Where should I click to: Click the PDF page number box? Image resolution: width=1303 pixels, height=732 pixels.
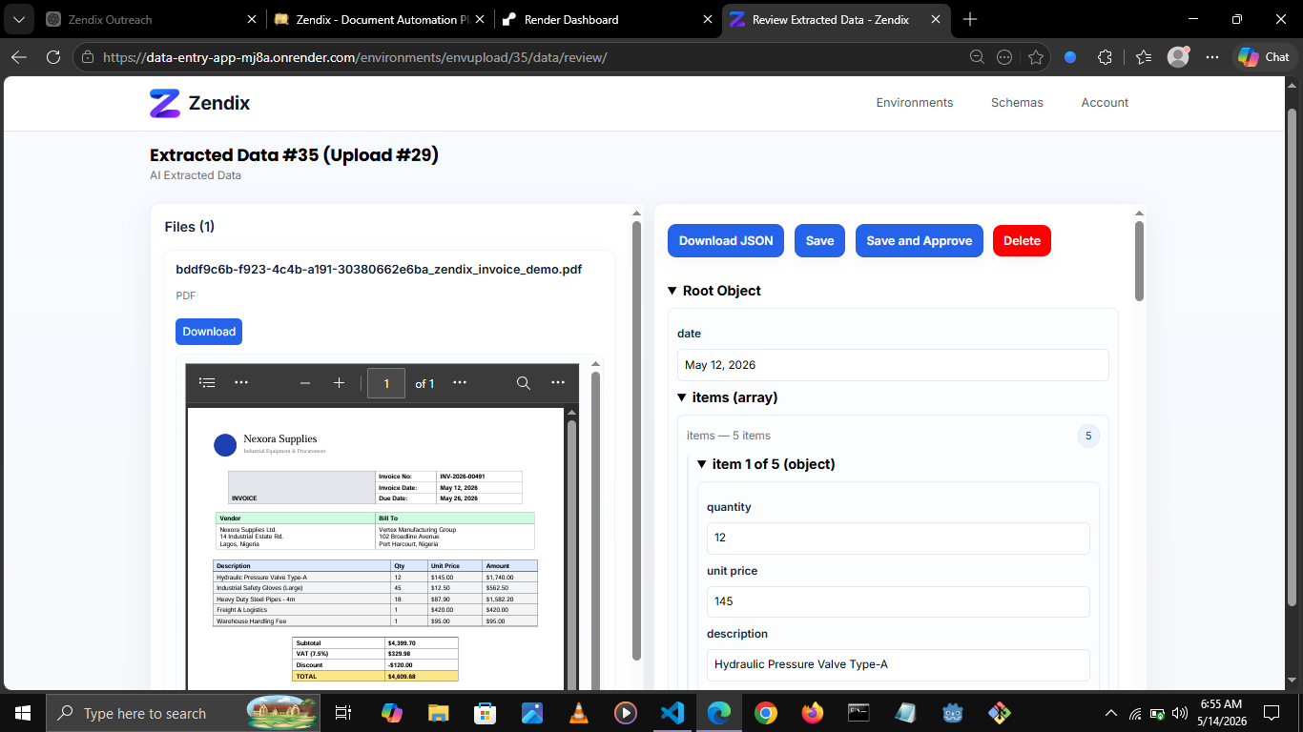coord(386,383)
